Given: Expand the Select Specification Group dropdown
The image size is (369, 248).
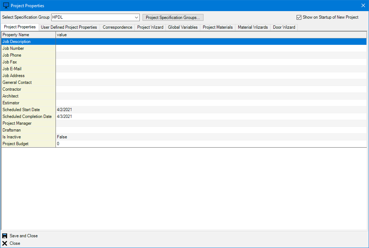Looking at the screenshot, I should click(x=136, y=17).
